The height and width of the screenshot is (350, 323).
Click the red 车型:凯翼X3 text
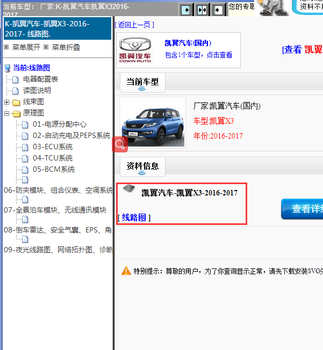(213, 121)
